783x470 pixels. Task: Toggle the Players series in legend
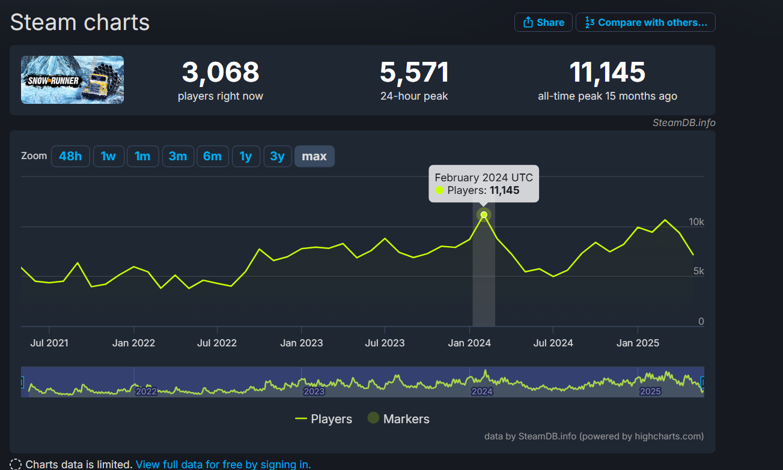pos(324,419)
